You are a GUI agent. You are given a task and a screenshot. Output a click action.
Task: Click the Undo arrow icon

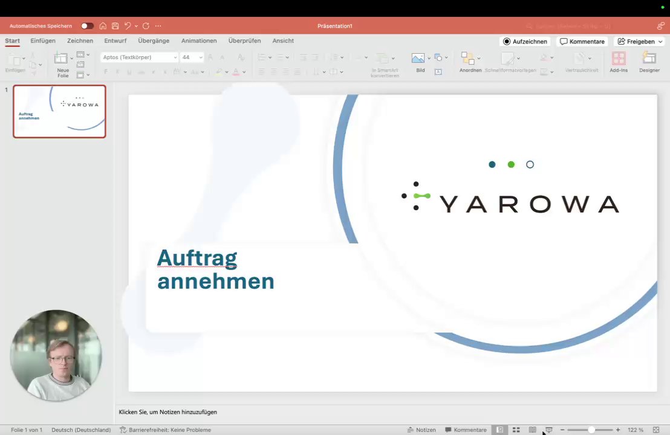tap(128, 26)
